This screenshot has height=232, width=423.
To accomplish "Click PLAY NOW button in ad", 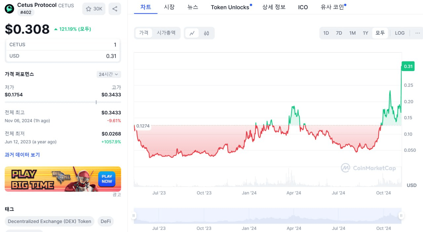I will [107, 179].
